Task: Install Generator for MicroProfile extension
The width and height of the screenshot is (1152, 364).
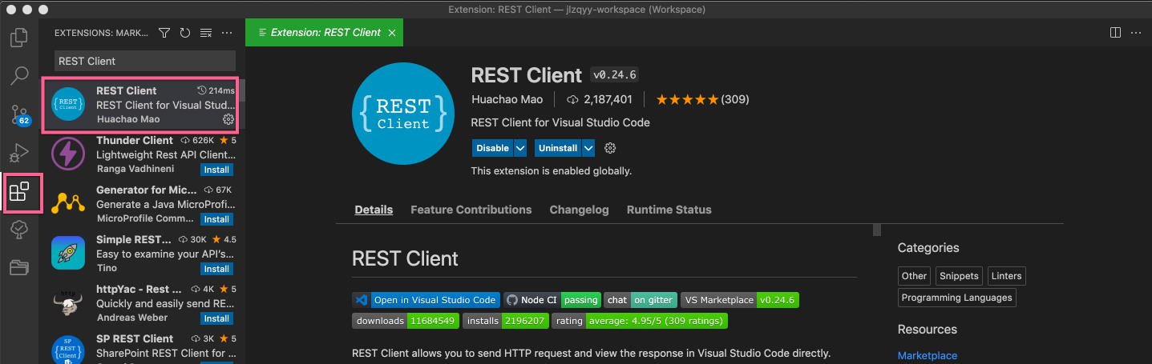Action: 216,219
